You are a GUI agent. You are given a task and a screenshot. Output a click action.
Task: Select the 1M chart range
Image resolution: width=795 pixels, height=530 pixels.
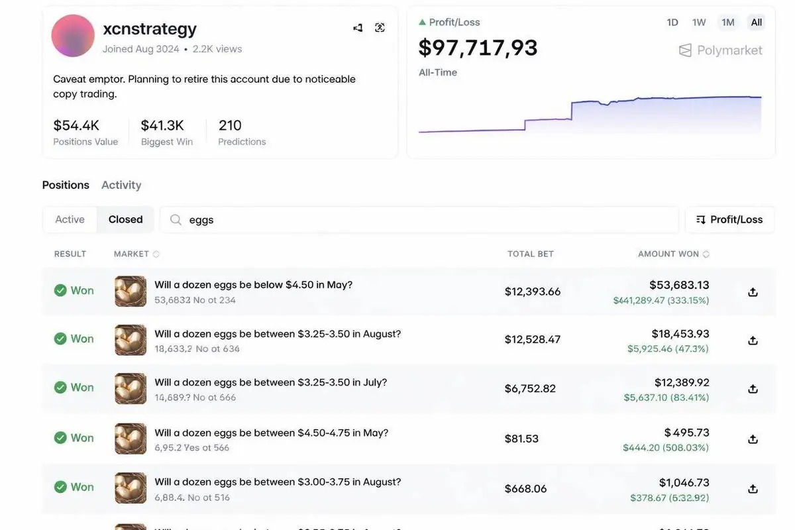(x=728, y=23)
